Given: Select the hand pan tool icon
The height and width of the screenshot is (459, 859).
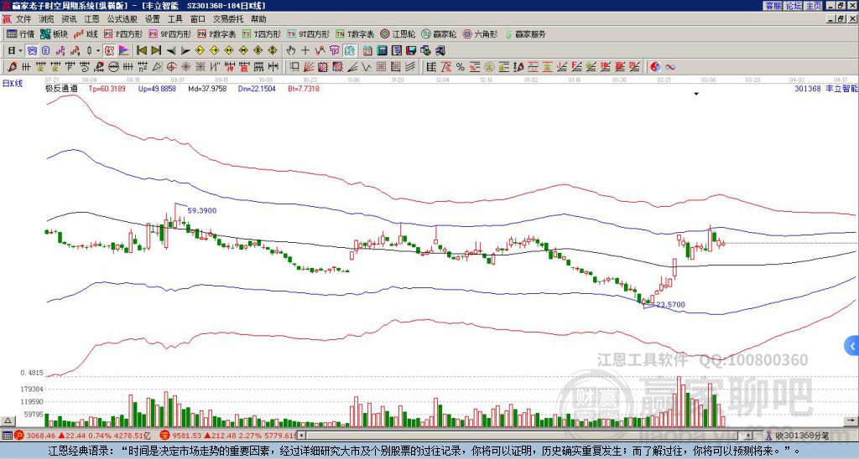Looking at the screenshot, I should 291,51.
